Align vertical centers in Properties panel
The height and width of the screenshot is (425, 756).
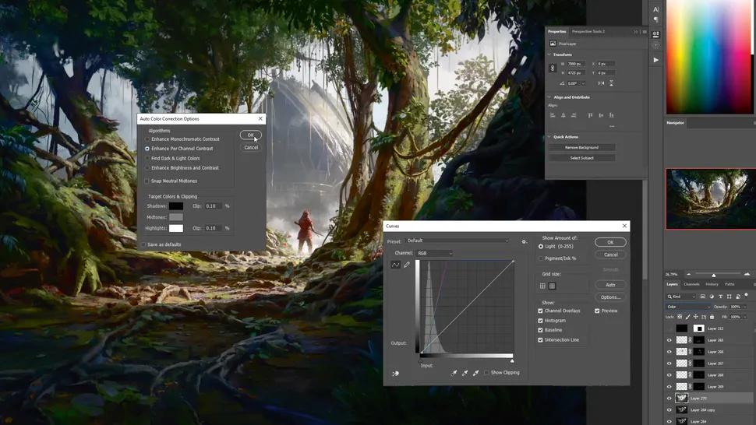[601, 115]
